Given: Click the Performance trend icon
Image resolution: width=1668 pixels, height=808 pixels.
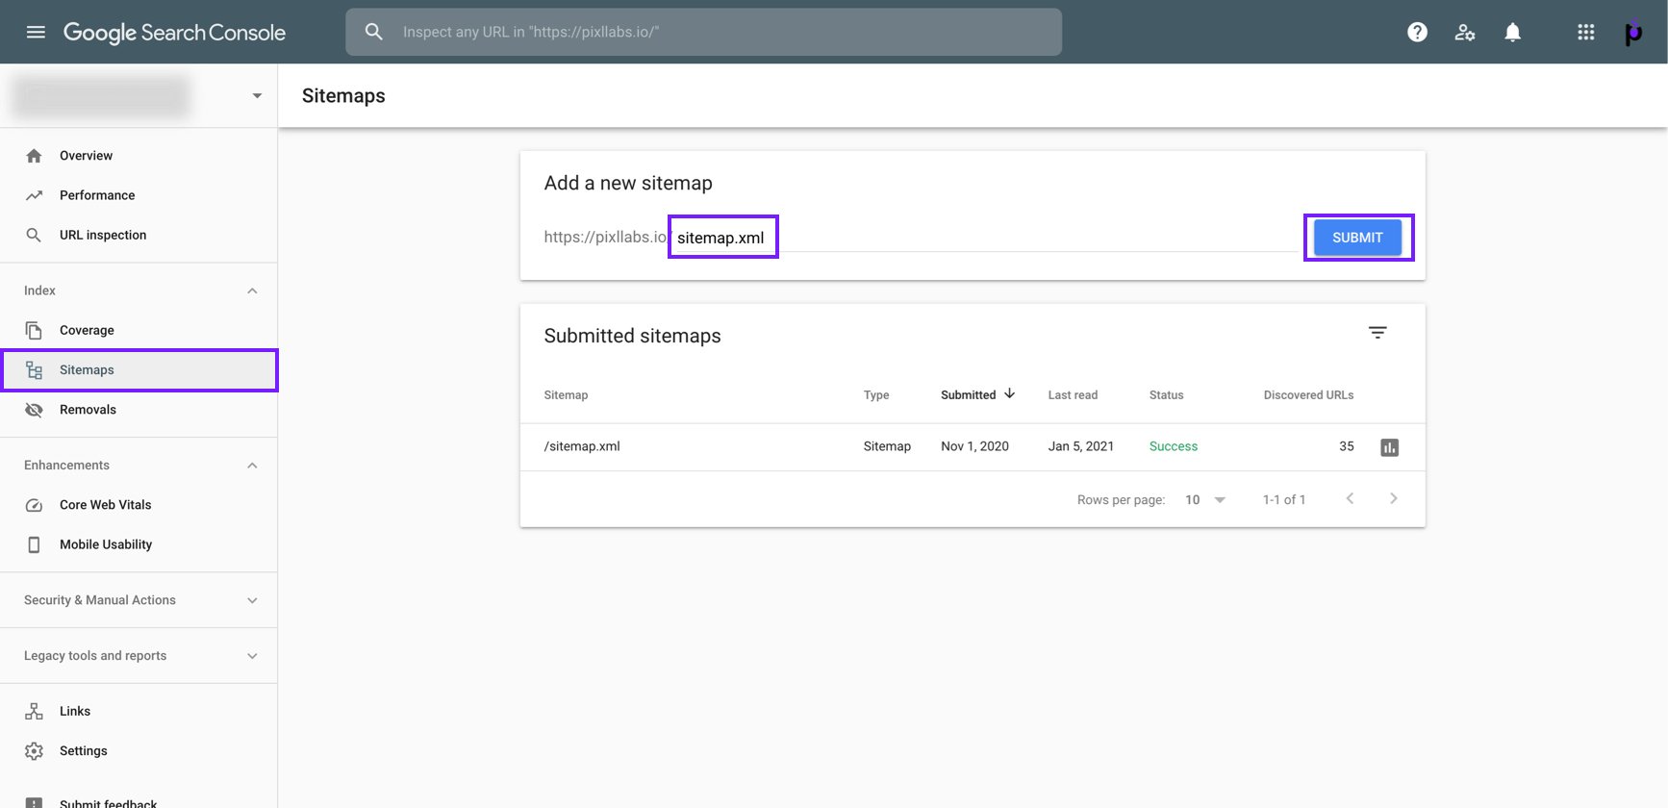Looking at the screenshot, I should (x=34, y=195).
